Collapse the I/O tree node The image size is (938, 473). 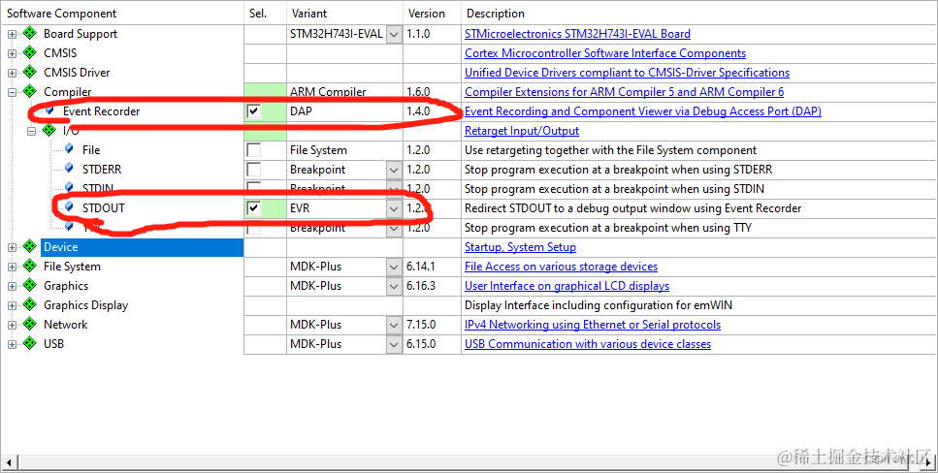(x=31, y=131)
